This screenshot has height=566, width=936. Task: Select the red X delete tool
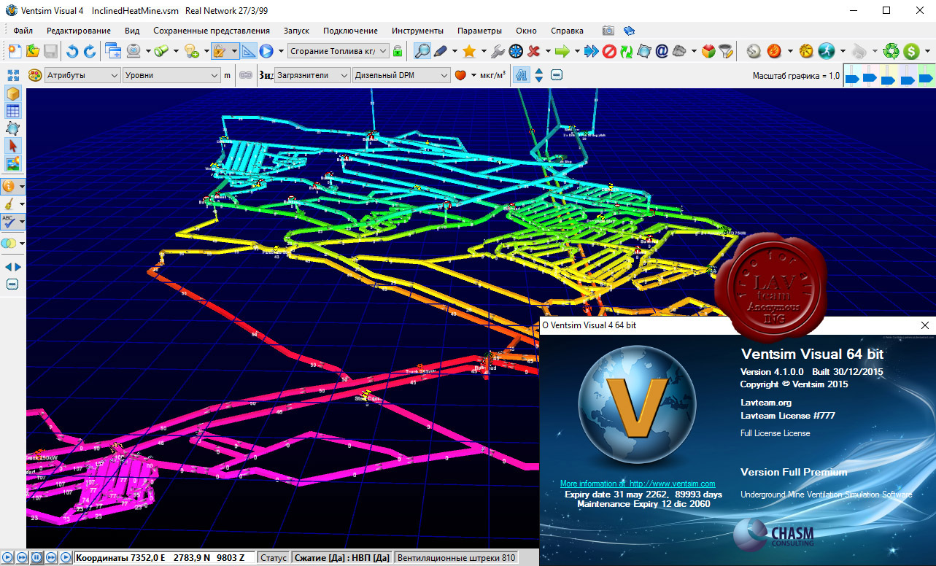coord(534,51)
